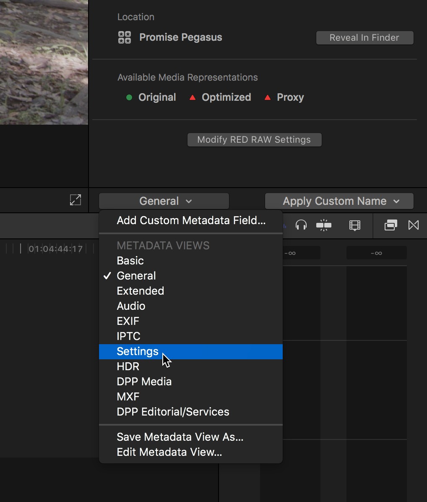
Task: Show the effects browser icon
Action: coord(391,225)
